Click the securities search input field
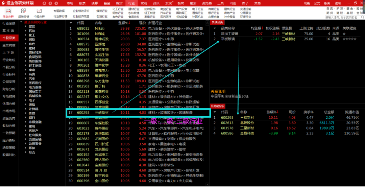Image resolution: width=365 pixels, height=187 pixels. coord(342,18)
